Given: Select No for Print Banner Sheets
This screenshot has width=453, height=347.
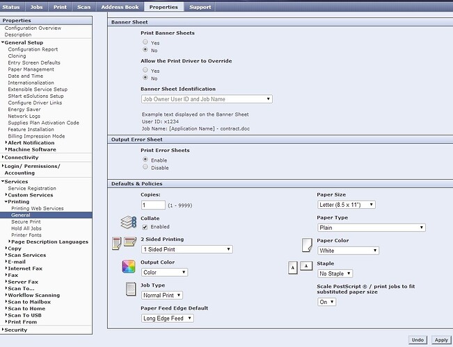Looking at the screenshot, I should 145,49.
